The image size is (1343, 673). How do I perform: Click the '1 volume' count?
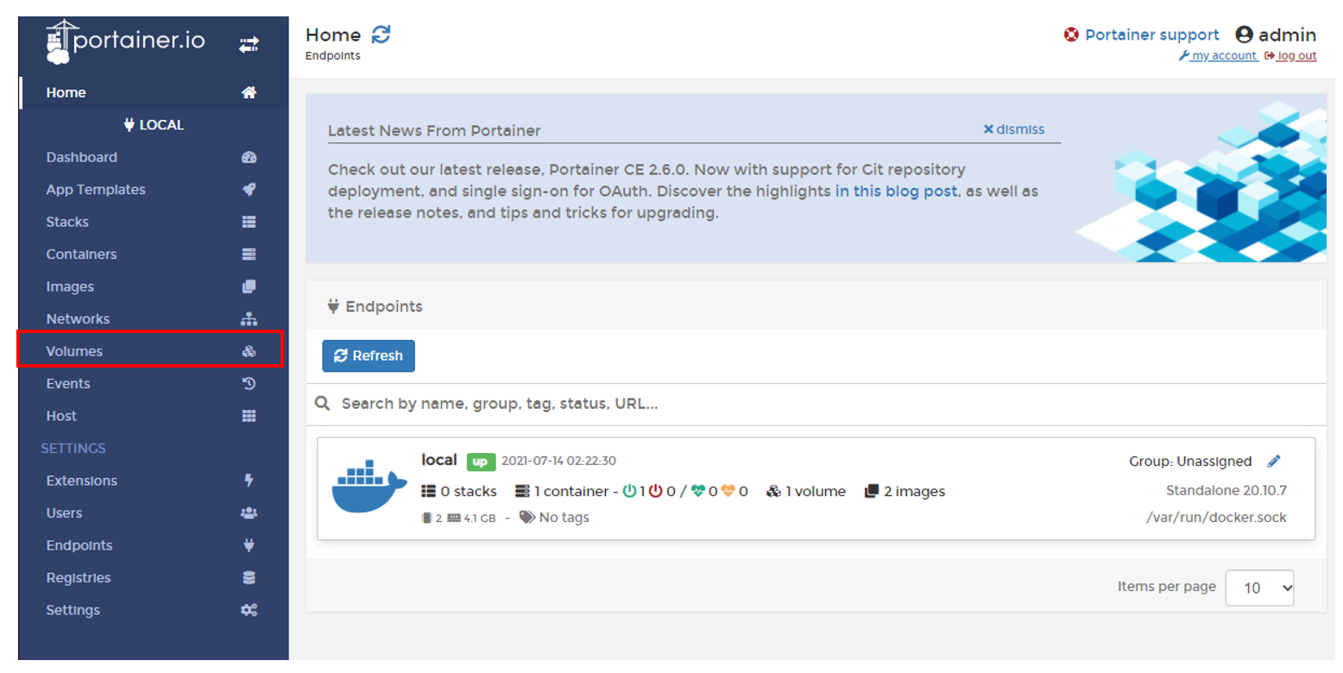click(x=806, y=491)
